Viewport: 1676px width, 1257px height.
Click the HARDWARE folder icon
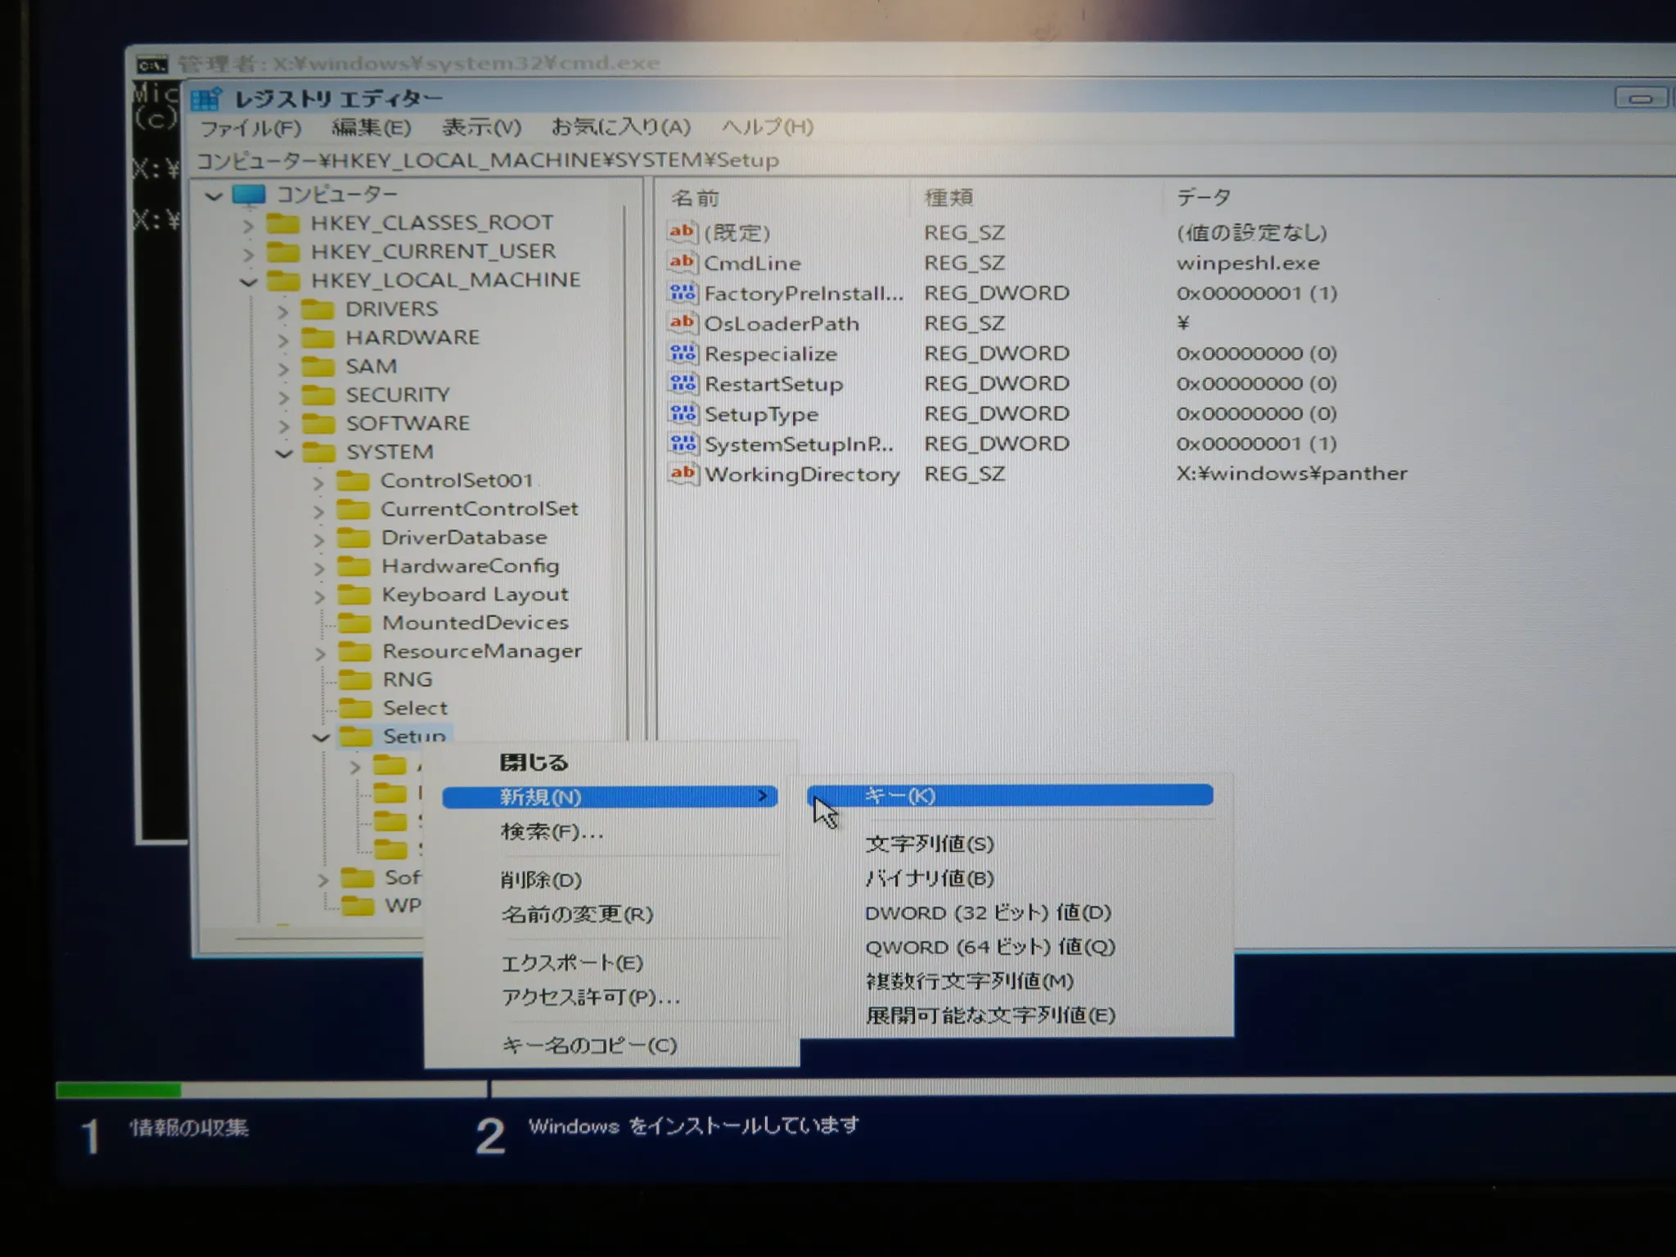(318, 338)
